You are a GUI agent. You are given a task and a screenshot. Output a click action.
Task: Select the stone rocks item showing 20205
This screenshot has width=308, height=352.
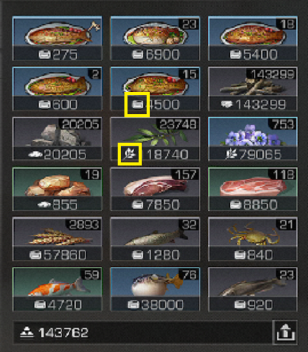57,139
